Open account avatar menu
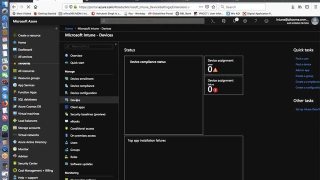Screen dimensions: 320x180 pyautogui.click(x=315, y=21)
